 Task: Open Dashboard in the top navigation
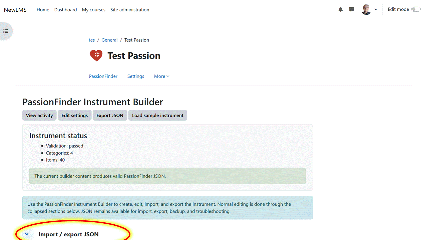65,10
